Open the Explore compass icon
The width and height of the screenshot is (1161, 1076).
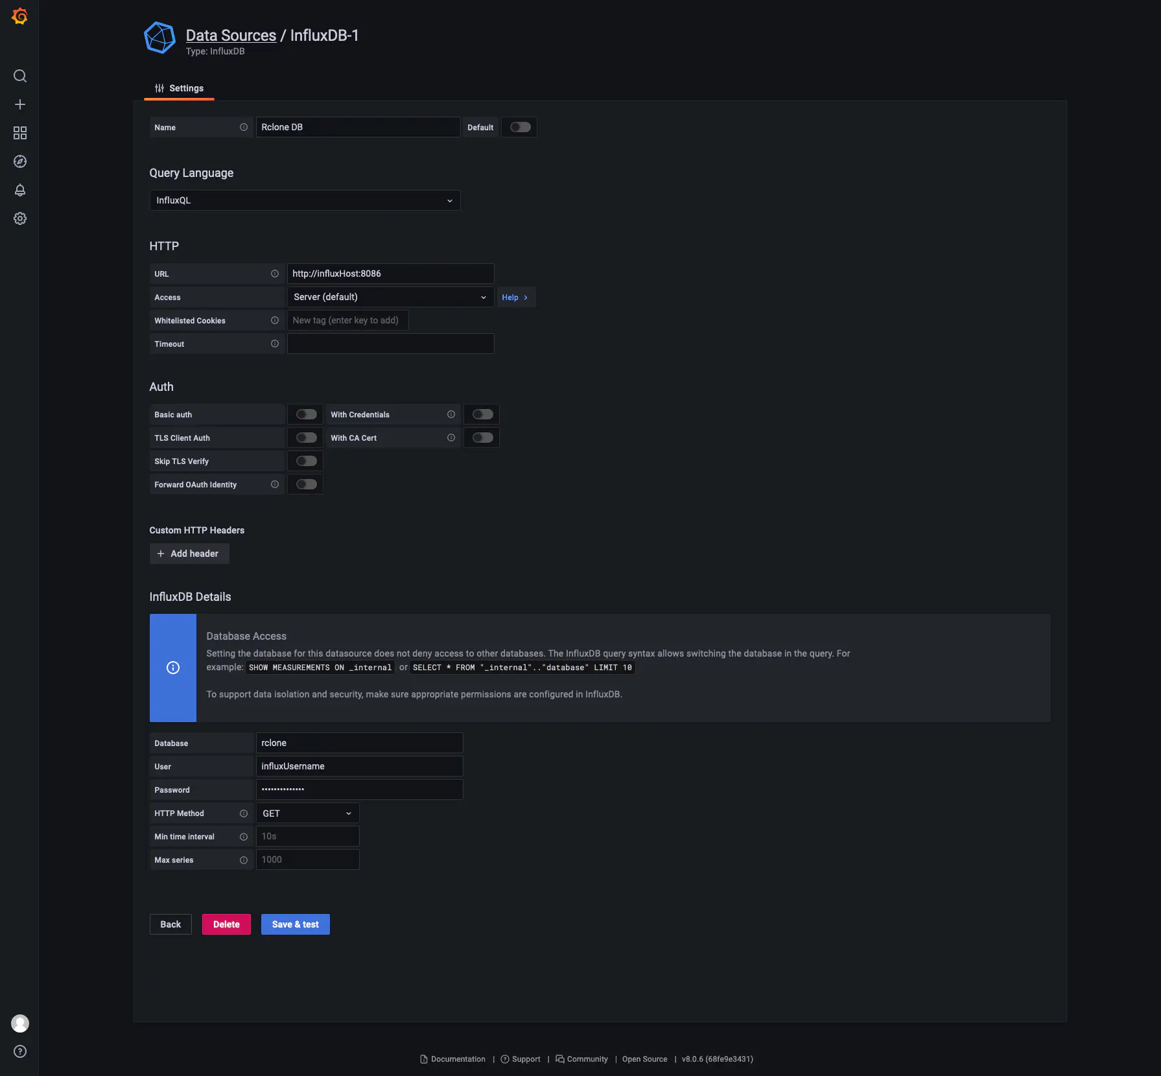20,161
